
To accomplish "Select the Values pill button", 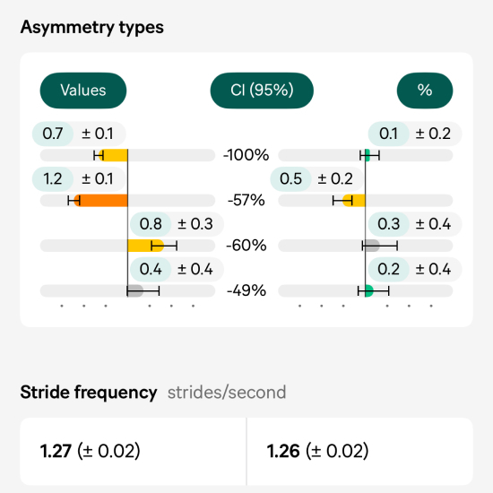I will click(x=83, y=91).
